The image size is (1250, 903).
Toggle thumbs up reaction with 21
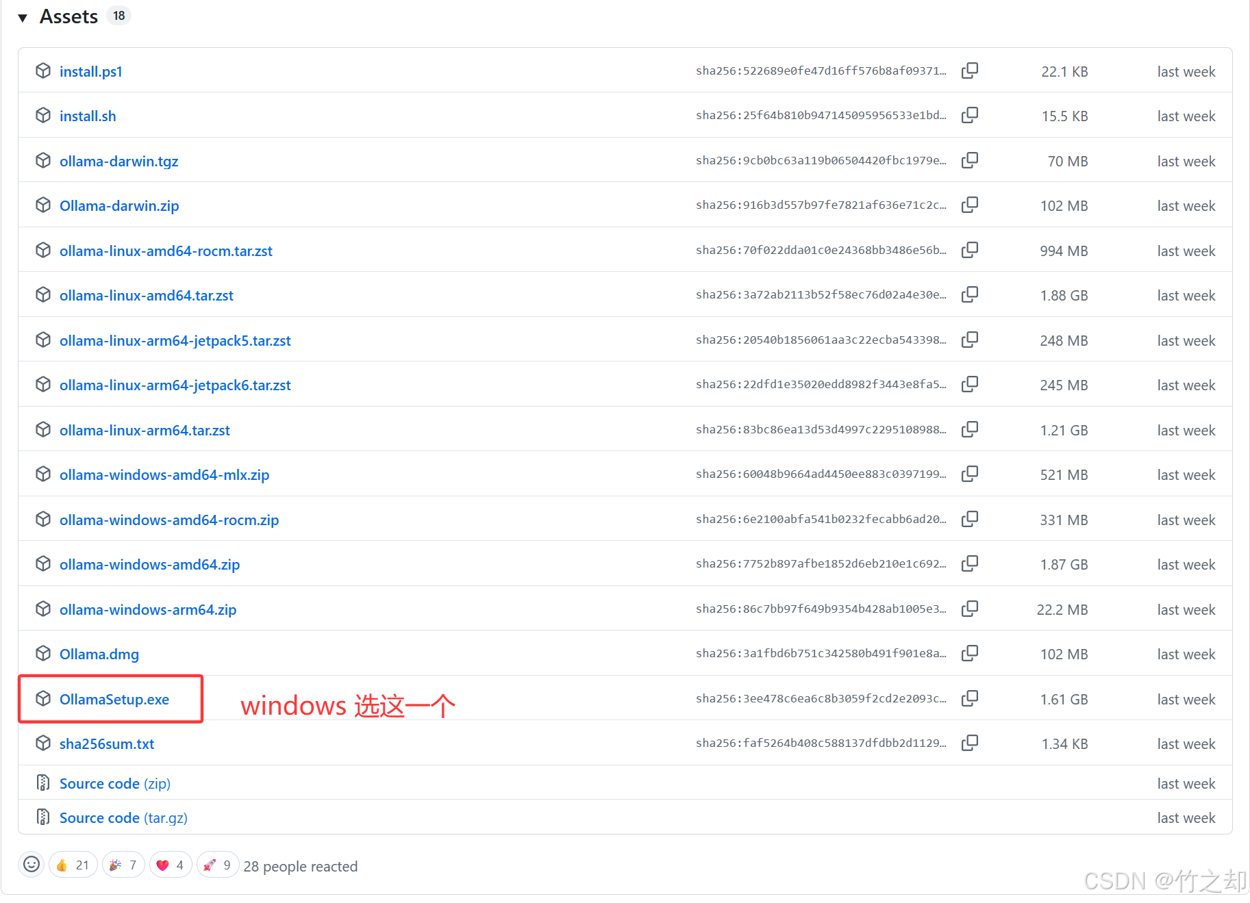[x=73, y=865]
